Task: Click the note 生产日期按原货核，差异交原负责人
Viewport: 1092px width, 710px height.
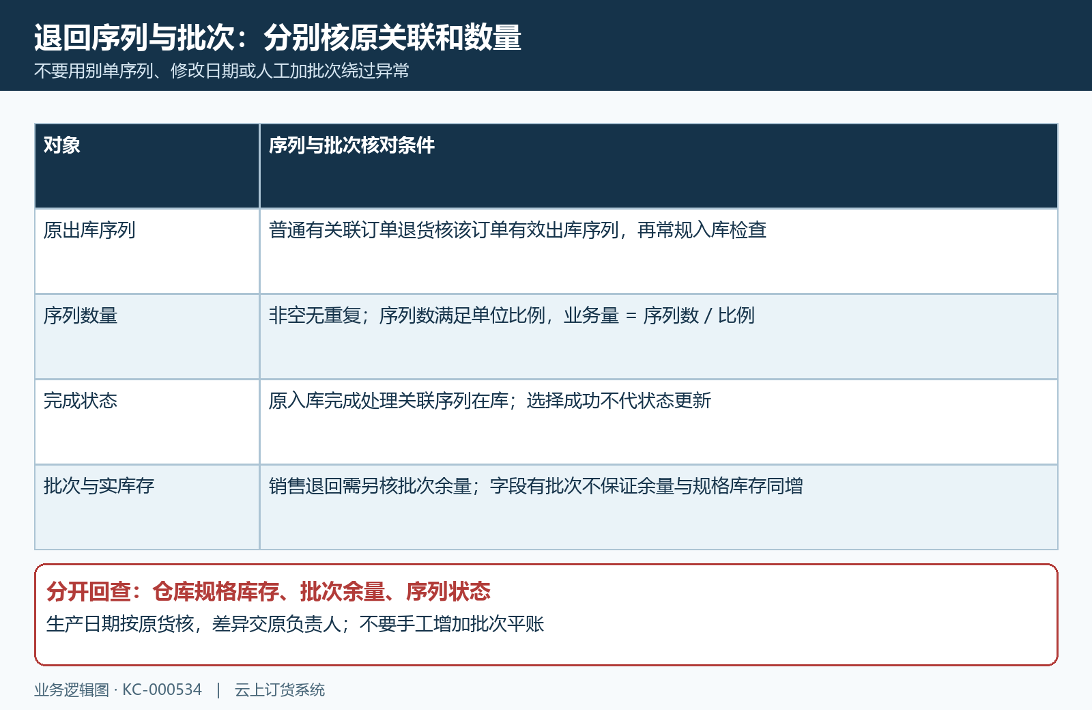Action: (295, 624)
